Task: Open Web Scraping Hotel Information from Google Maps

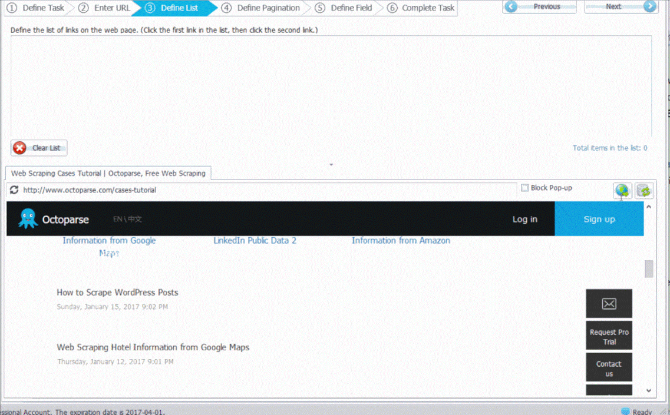Action: (153, 347)
